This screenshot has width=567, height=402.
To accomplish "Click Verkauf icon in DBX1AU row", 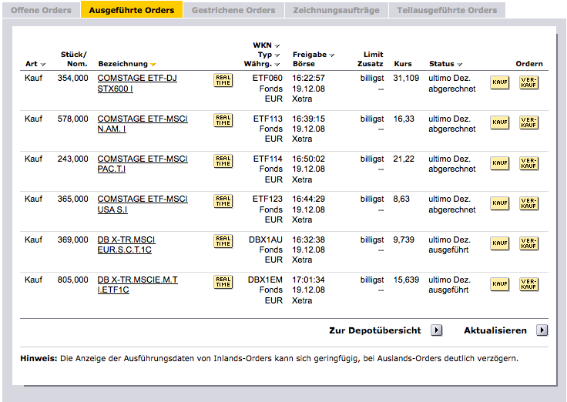I will click(x=528, y=243).
